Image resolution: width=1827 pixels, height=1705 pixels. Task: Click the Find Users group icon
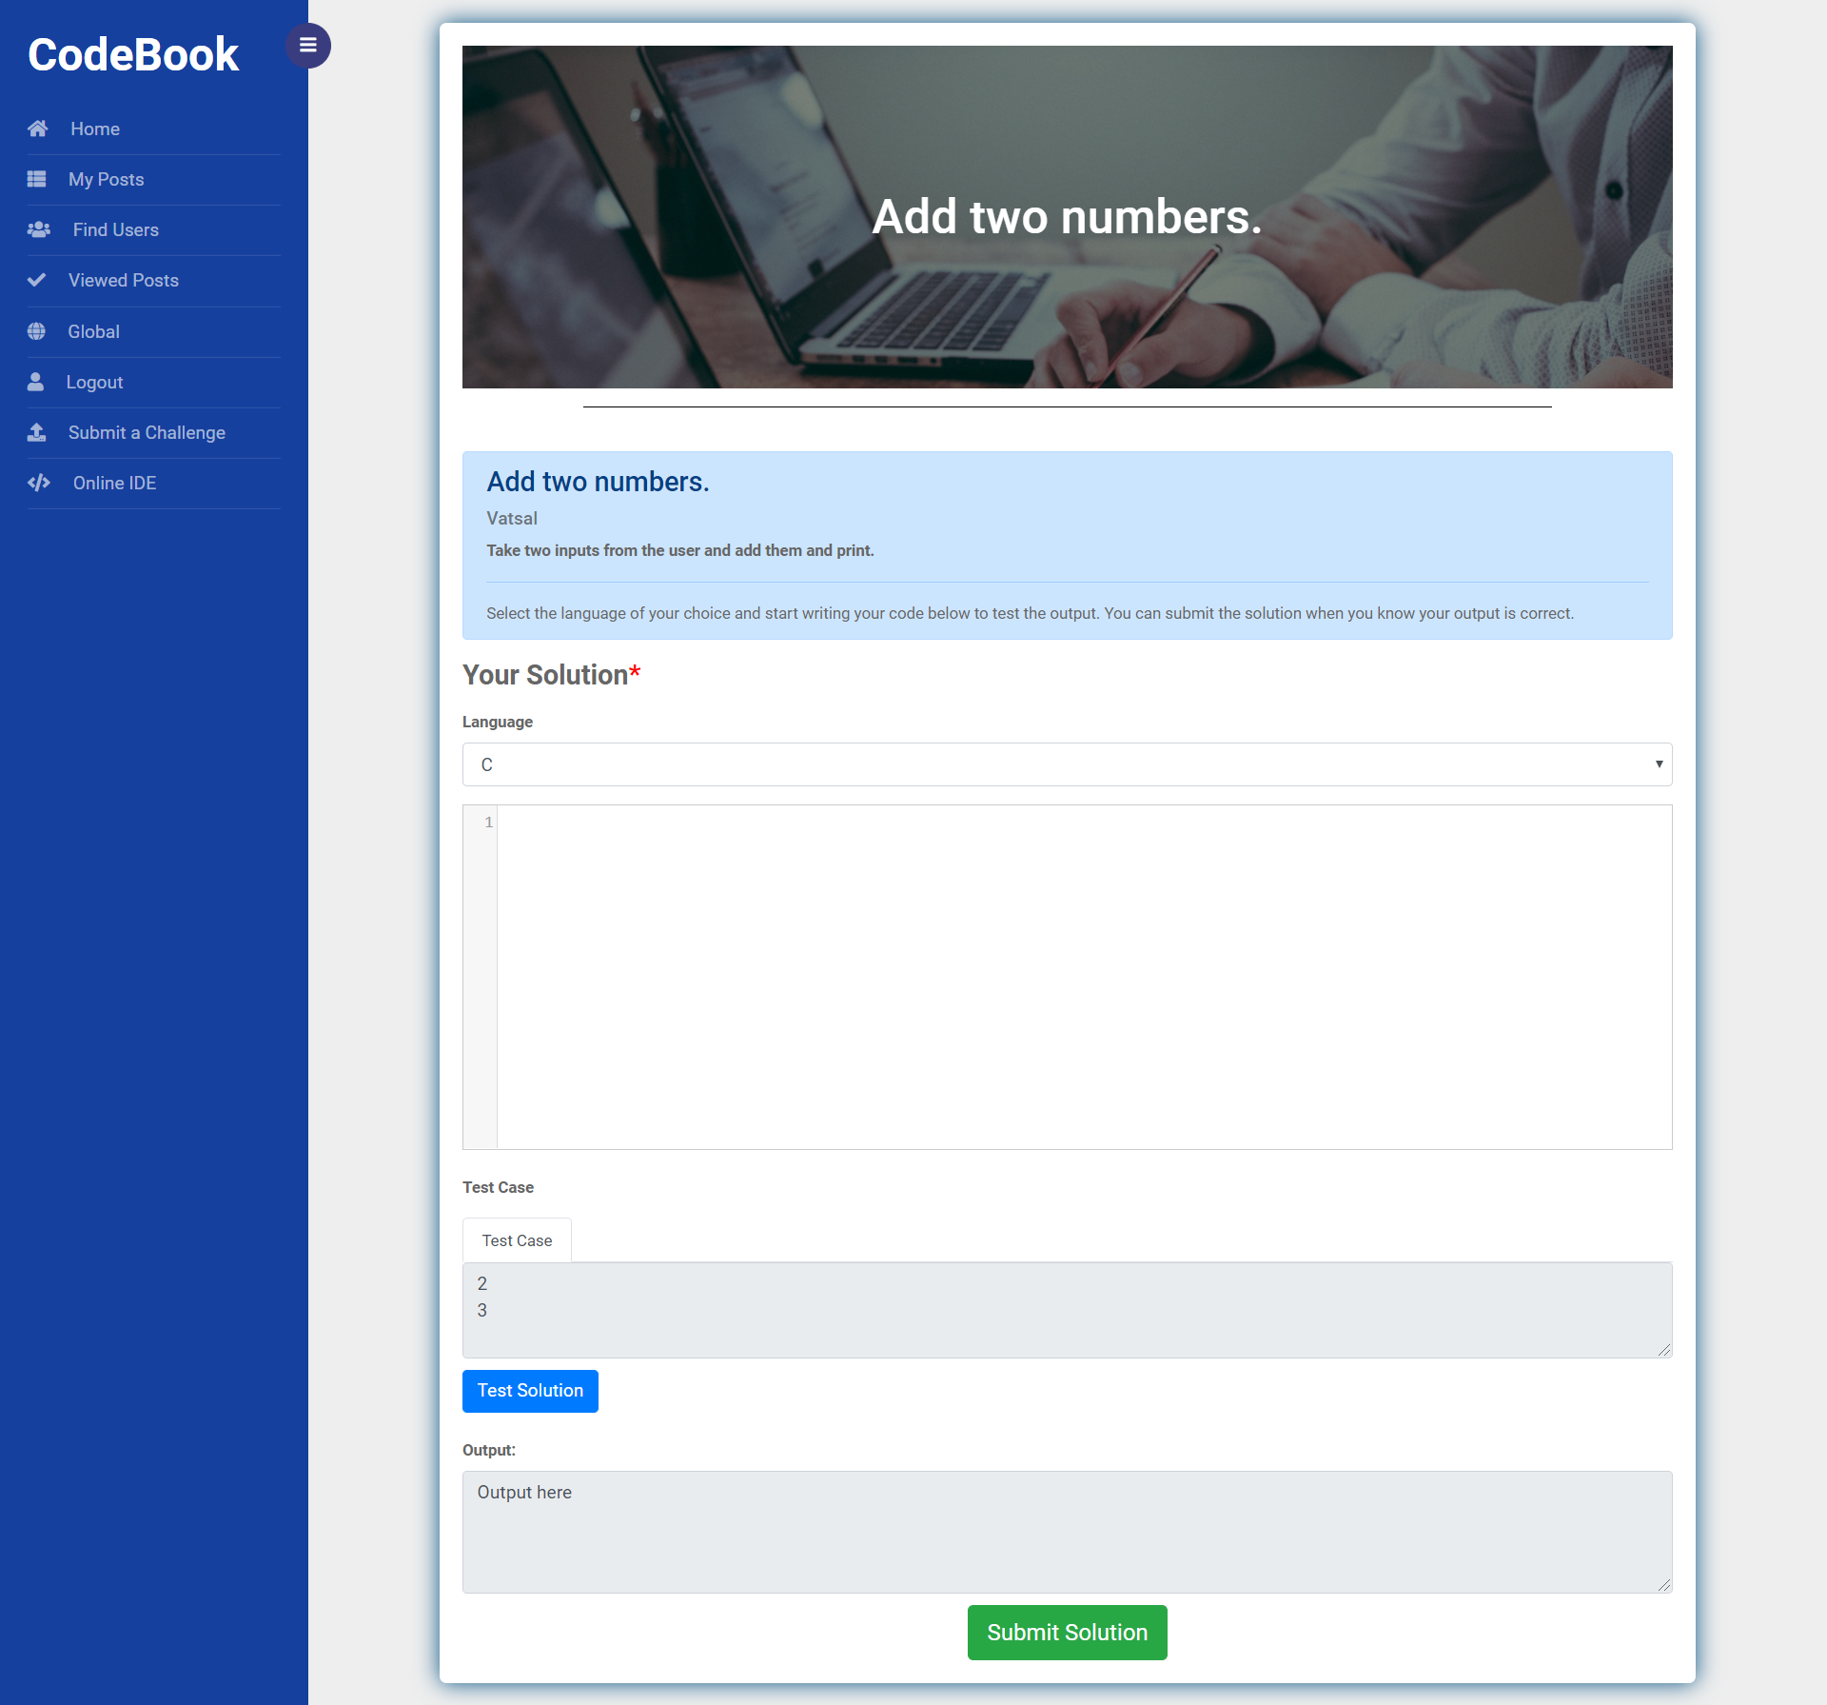coord(39,229)
